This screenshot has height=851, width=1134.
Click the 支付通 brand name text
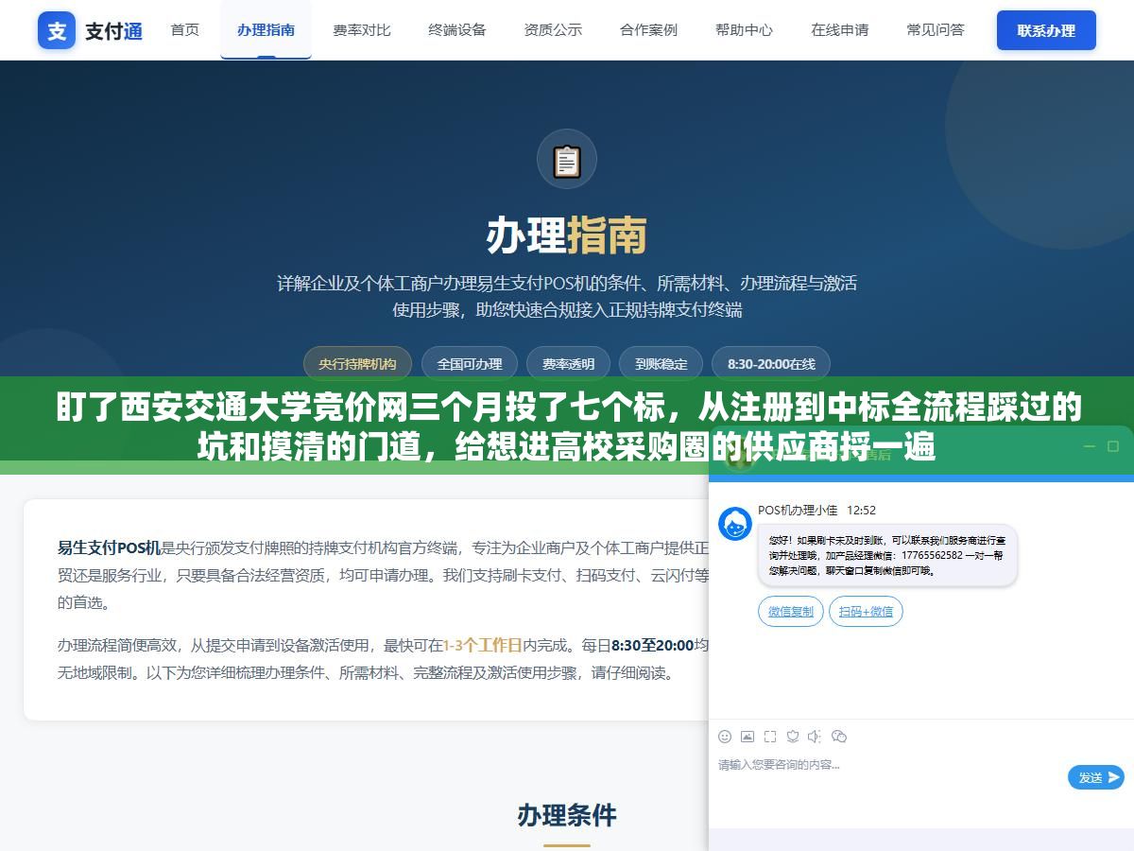pos(114,31)
